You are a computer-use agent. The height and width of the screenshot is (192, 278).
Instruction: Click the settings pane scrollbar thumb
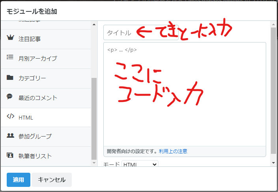(273, 90)
